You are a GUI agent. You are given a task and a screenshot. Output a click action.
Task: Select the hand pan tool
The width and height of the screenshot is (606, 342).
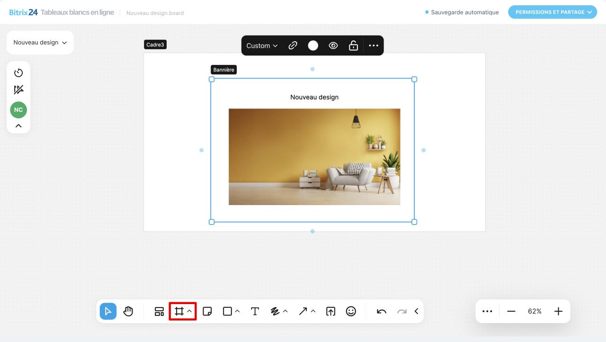click(128, 311)
